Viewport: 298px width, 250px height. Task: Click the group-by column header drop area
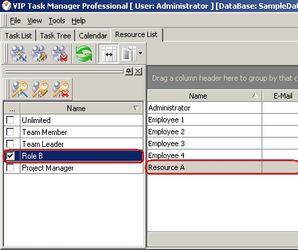coord(223,78)
